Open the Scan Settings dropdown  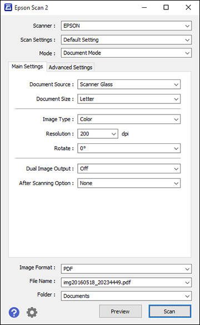(126, 39)
